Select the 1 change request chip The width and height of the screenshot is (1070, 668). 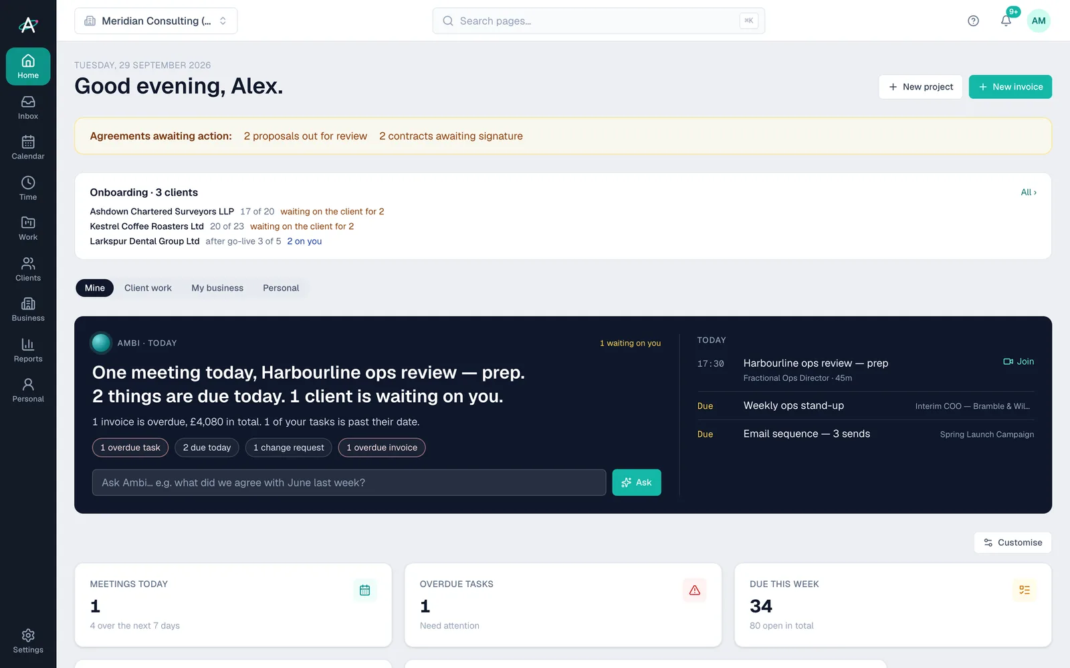tap(288, 448)
